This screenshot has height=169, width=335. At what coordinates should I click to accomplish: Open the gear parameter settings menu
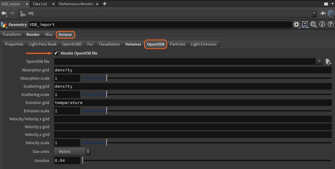pyautogui.click(x=296, y=25)
